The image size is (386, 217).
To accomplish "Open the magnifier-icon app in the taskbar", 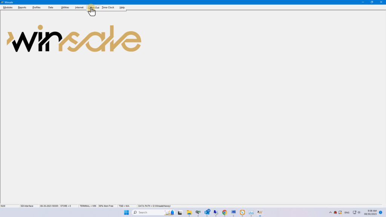I will pos(198,212).
